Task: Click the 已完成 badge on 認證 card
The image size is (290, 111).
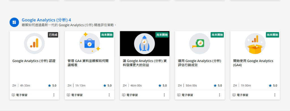Action: pos(53,35)
